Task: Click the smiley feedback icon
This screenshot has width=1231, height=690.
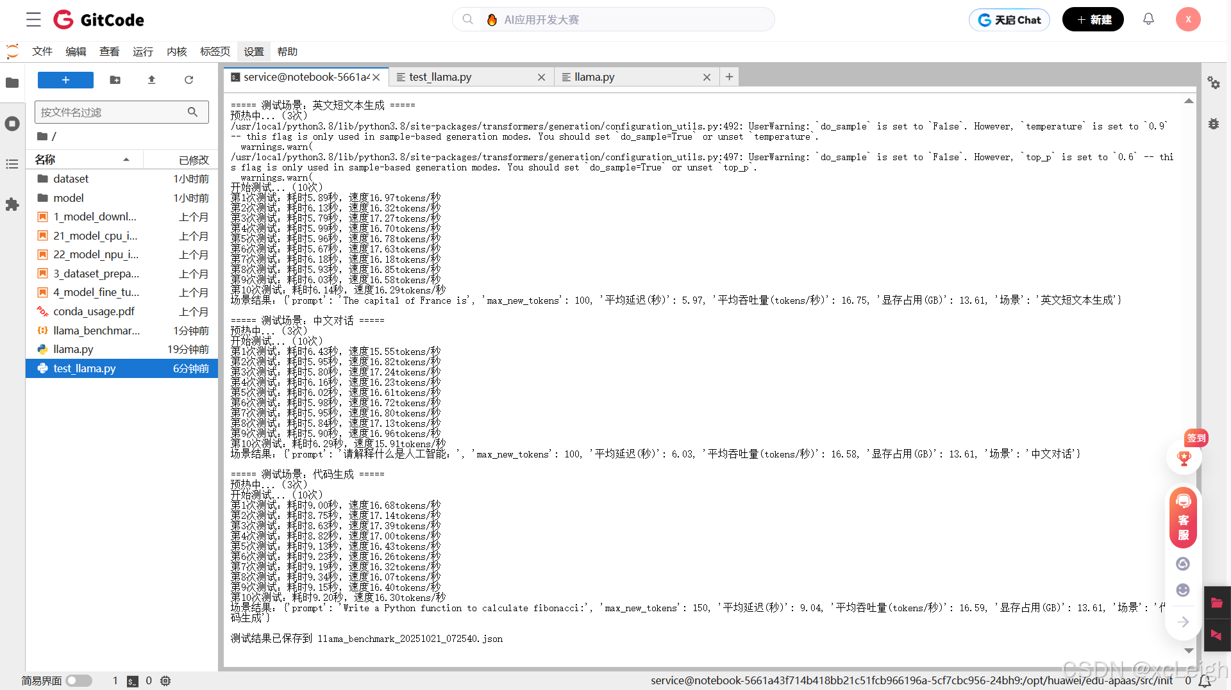Action: coord(1183,589)
